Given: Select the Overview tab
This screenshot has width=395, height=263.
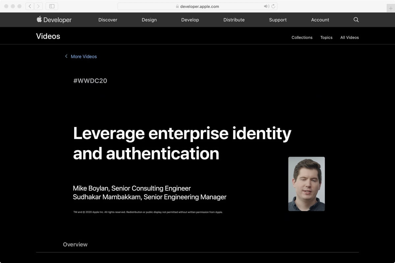Looking at the screenshot, I should (x=75, y=245).
